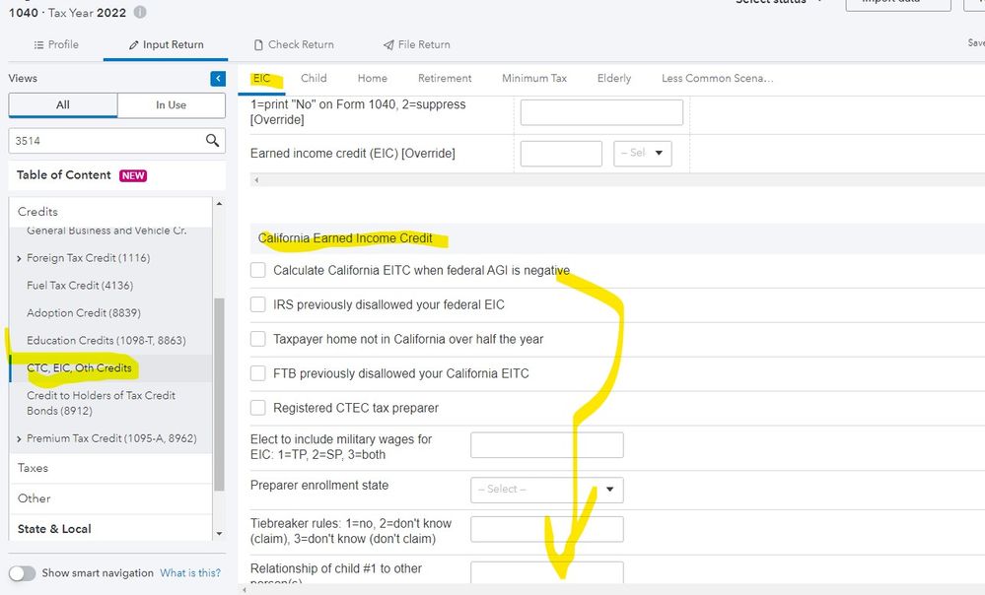Click the In Use views button

click(171, 105)
